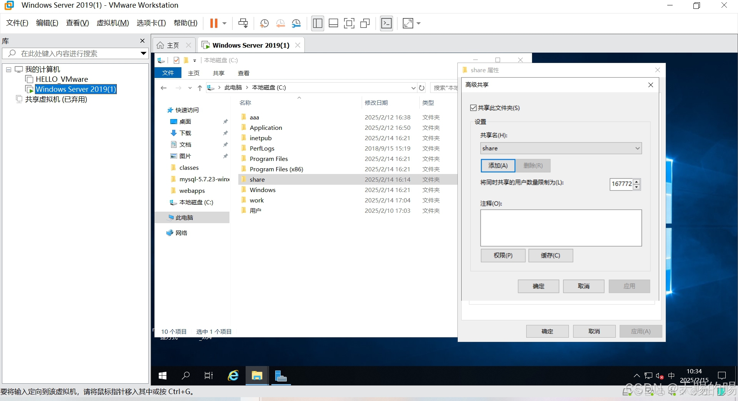This screenshot has height=401, width=738.
Task: Click the stretch guest display icon
Action: 408,23
